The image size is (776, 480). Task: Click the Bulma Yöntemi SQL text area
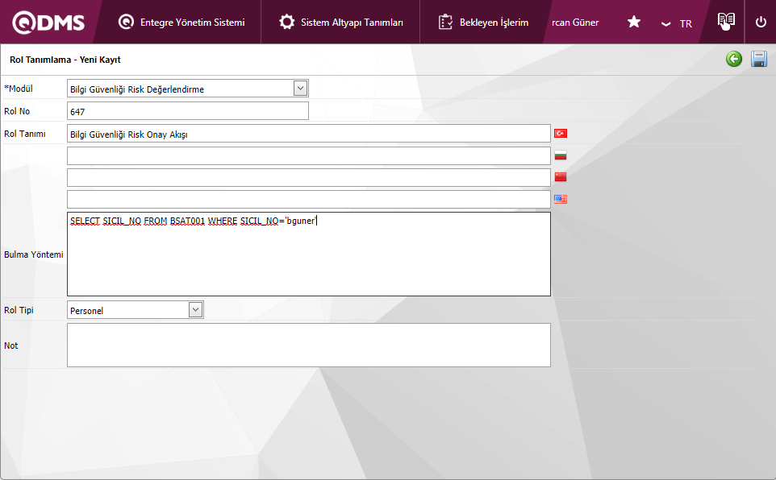[x=309, y=254]
